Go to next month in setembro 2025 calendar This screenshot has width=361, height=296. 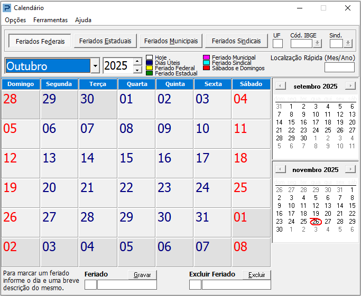click(x=350, y=86)
